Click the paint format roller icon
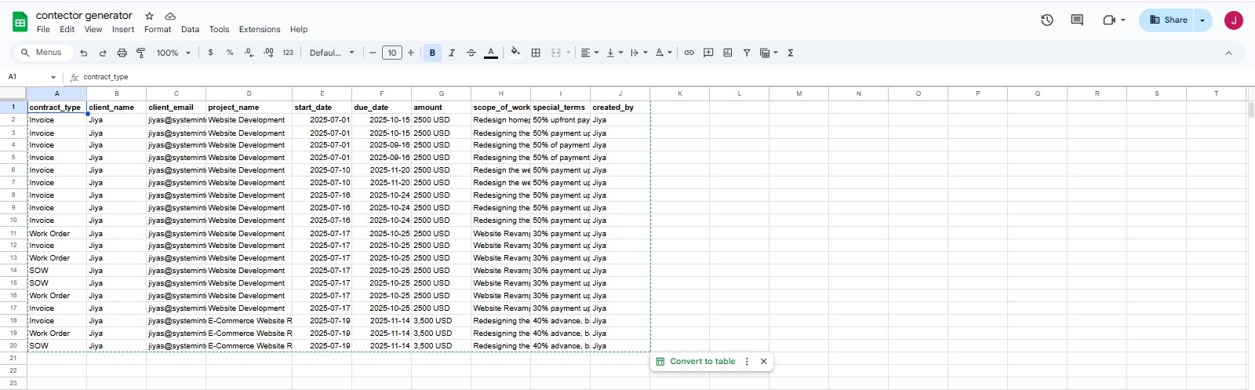Viewport: 1255px width, 390px height. [x=141, y=53]
